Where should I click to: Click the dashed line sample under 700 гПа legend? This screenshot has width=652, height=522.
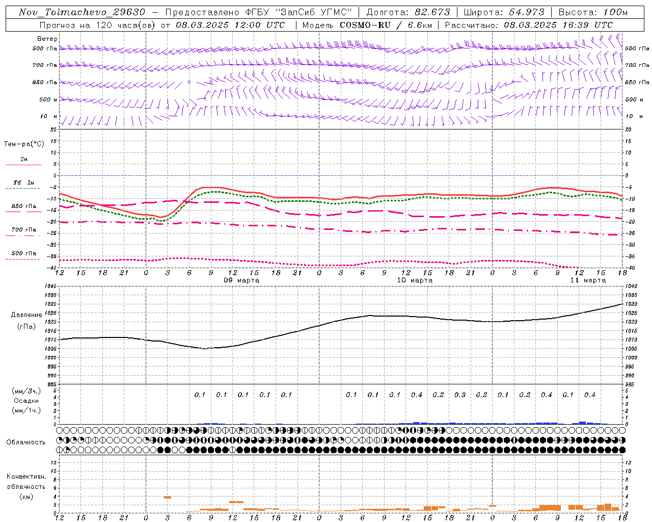pos(23,236)
